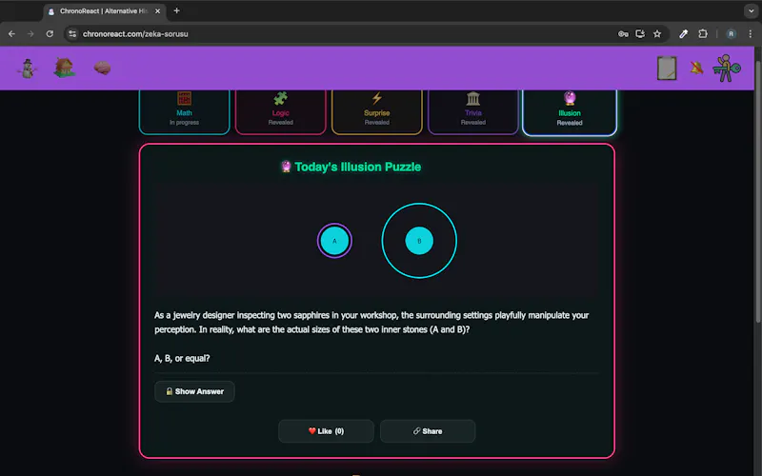The height and width of the screenshot is (476, 762).
Task: Like today's illusion puzzle
Action: pos(326,431)
